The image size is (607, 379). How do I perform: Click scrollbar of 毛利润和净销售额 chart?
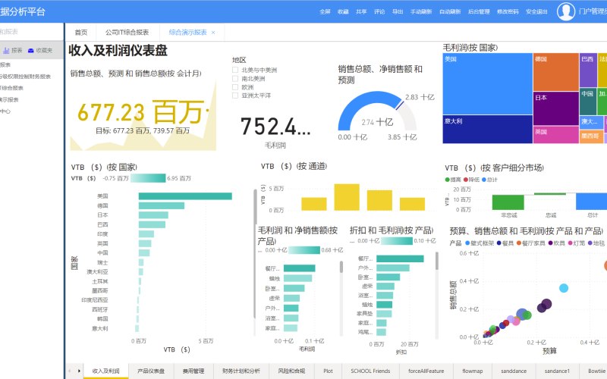click(341, 267)
